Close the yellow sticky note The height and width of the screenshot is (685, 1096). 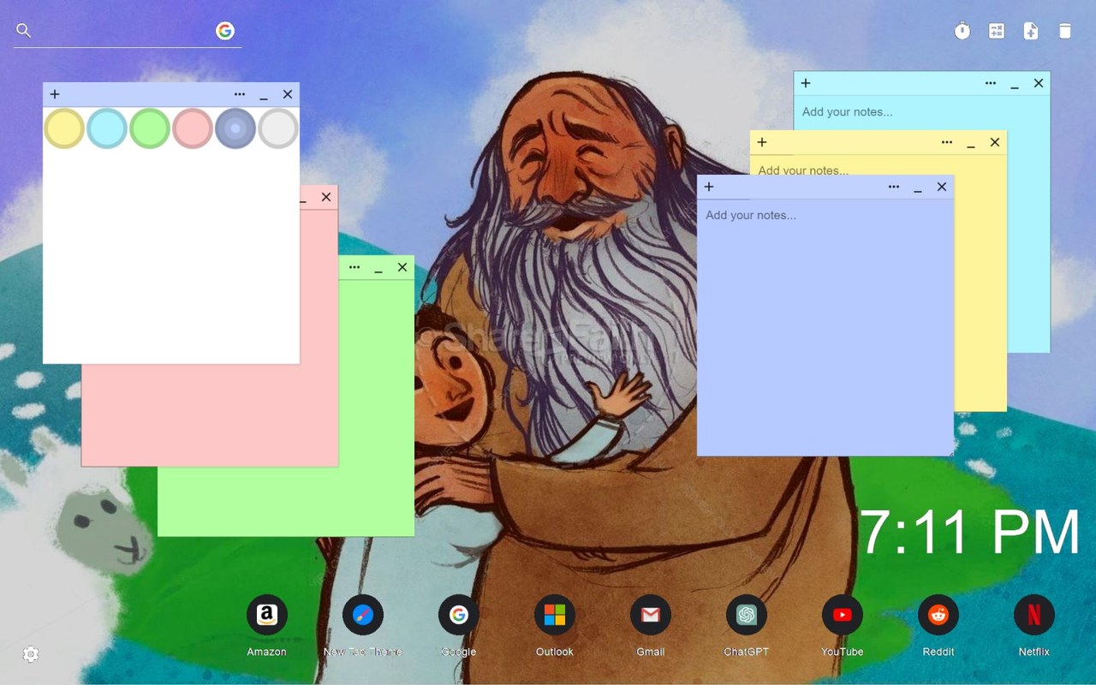point(995,142)
